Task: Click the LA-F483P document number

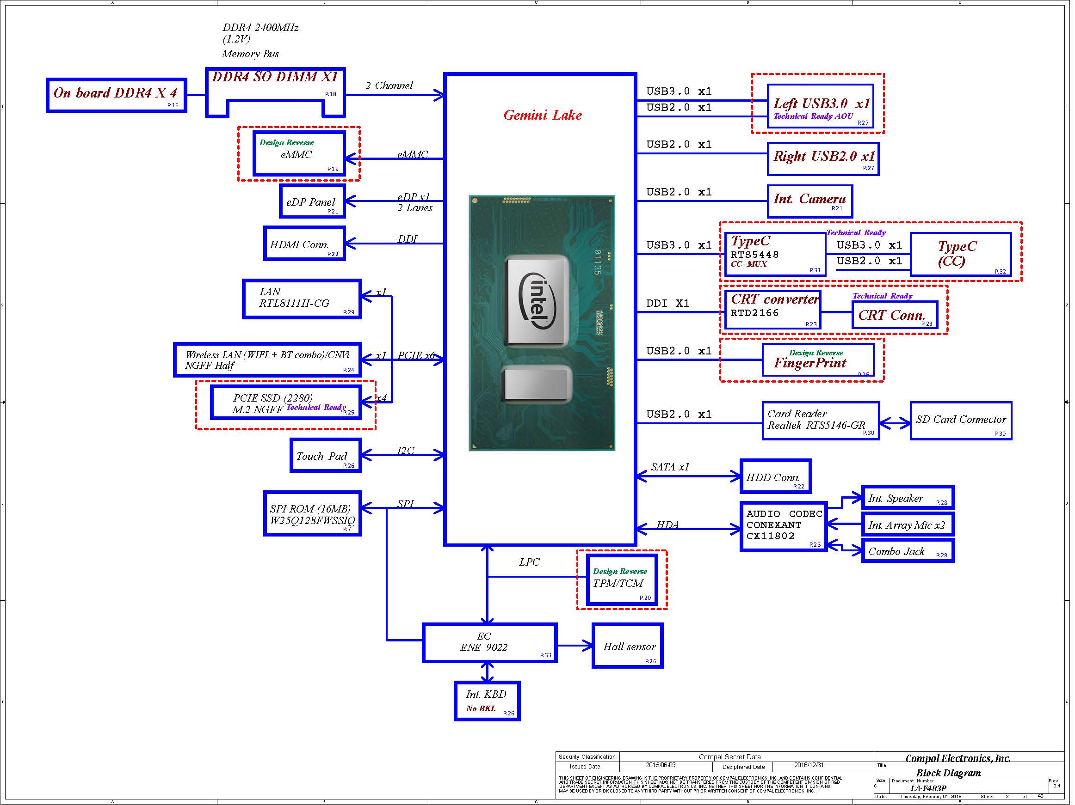Action: pos(928,788)
